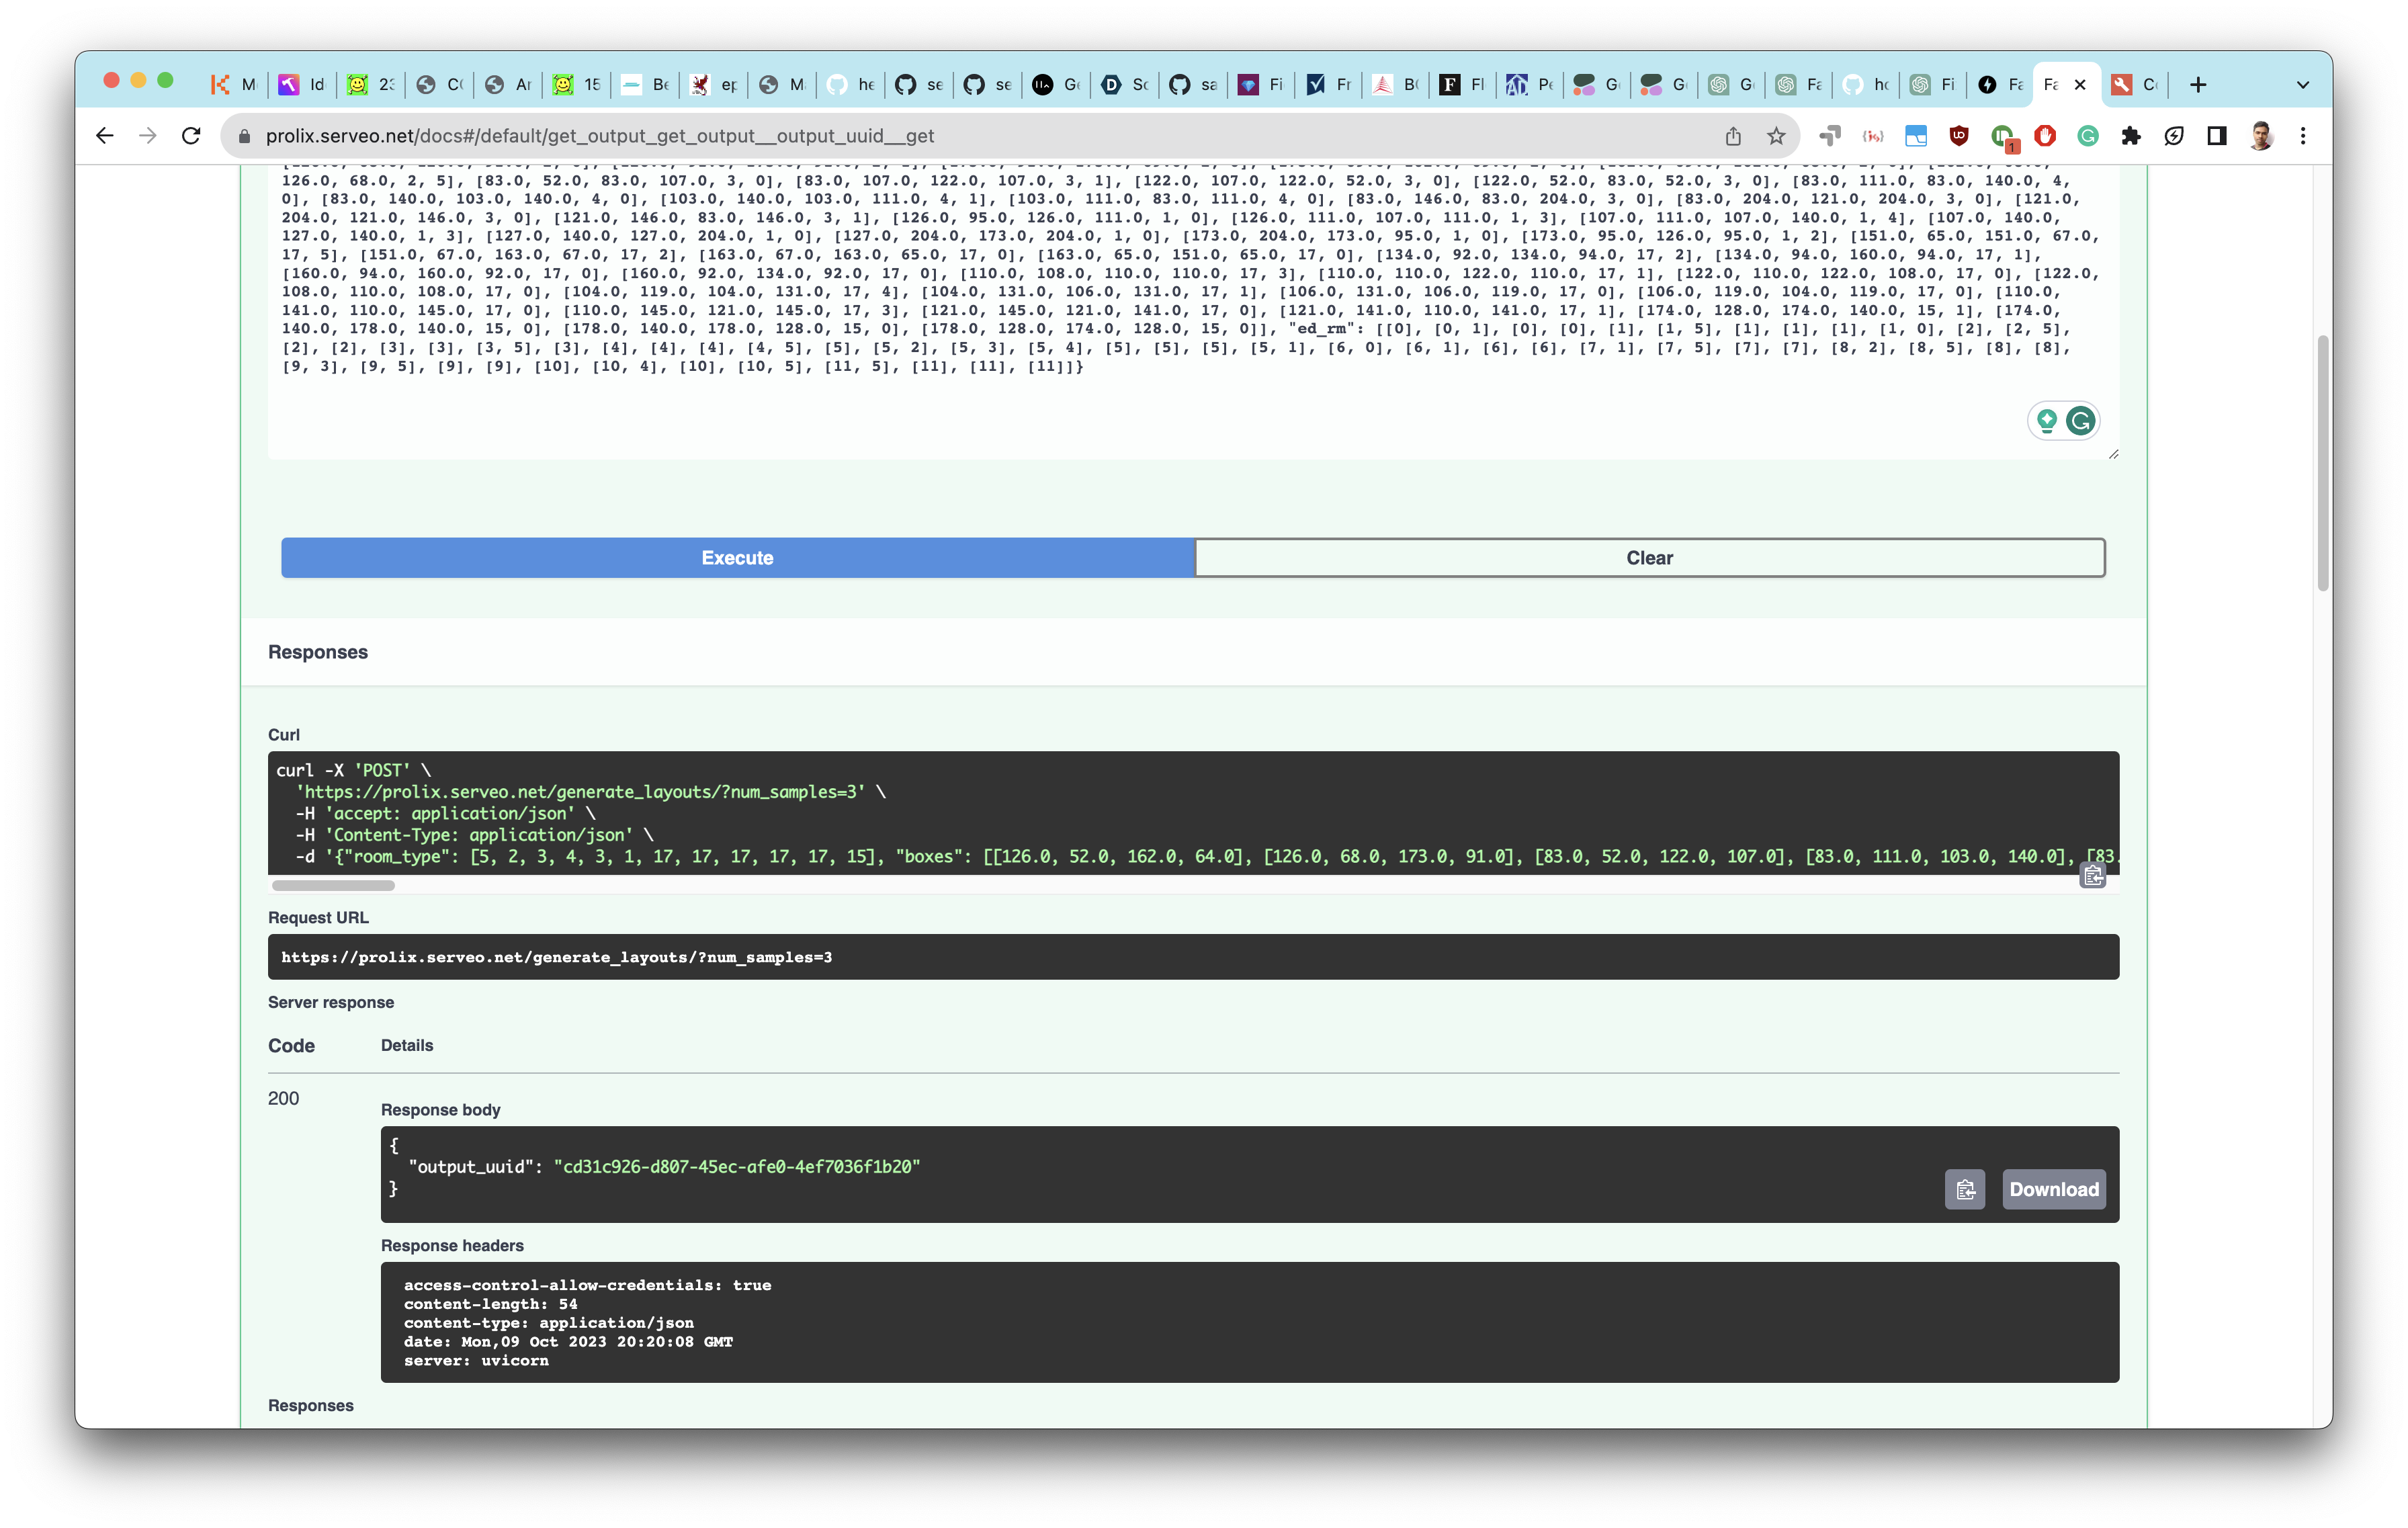This screenshot has width=2408, height=1528.
Task: Copy response body to clipboard
Action: [x=1964, y=1189]
